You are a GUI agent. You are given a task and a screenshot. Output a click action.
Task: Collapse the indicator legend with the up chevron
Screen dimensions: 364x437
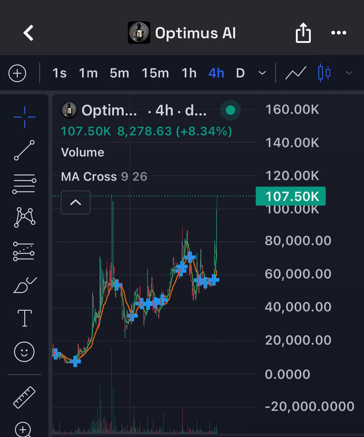click(75, 202)
